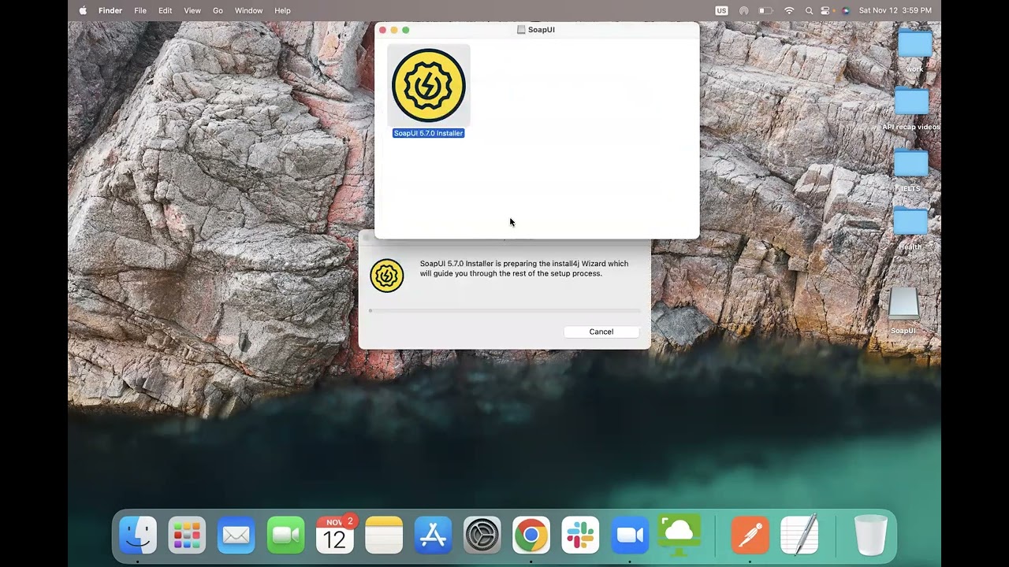Select the API recap videos desktop folder

click(x=911, y=102)
